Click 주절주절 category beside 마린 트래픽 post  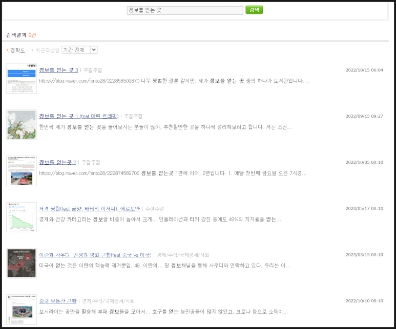point(133,116)
